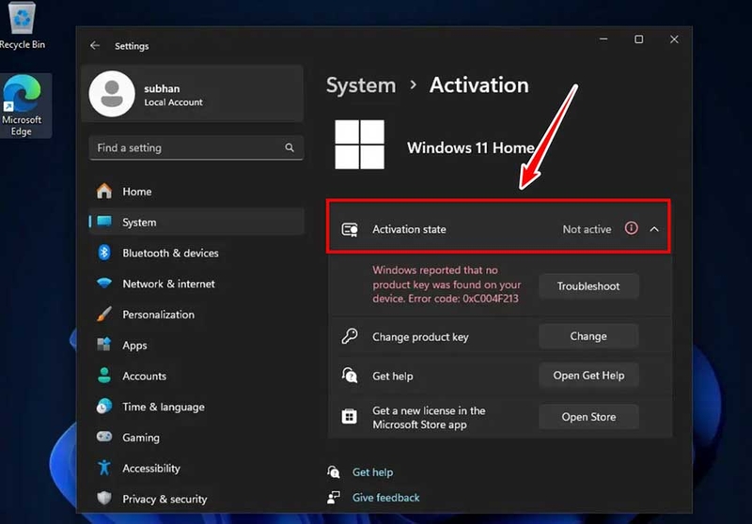Click the Activation state certificate icon

tap(350, 229)
